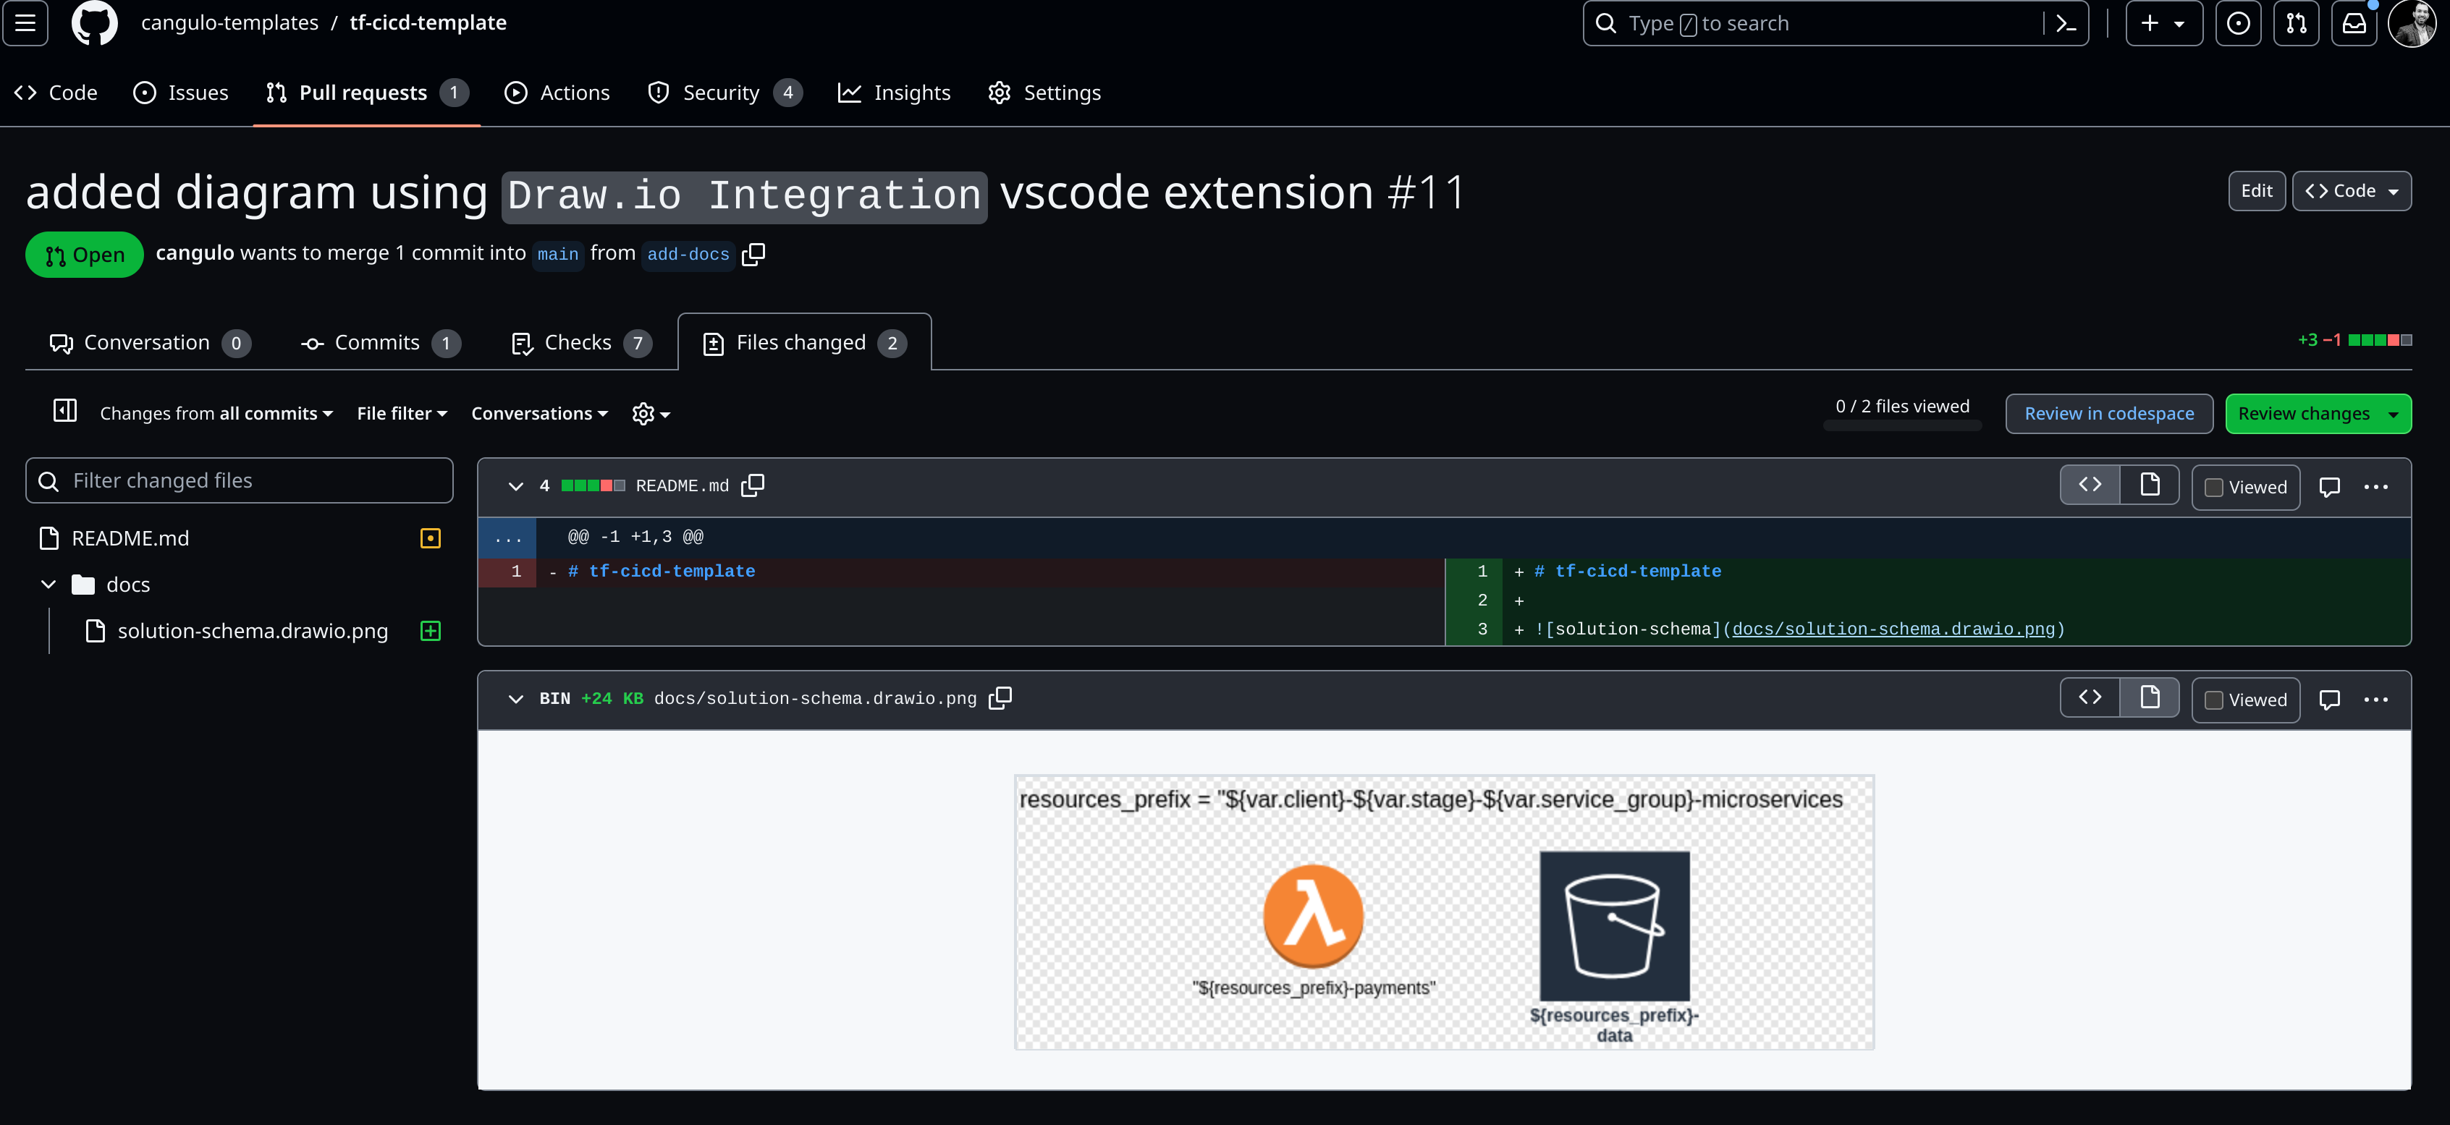Screen dimensions: 2450x1125
Task: Show source diff for solution-schema.drawio.png
Action: click(x=2090, y=698)
